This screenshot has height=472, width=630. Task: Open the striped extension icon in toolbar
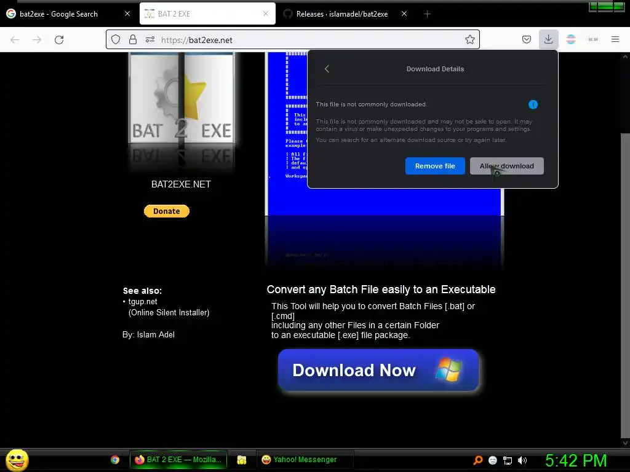pos(571,39)
